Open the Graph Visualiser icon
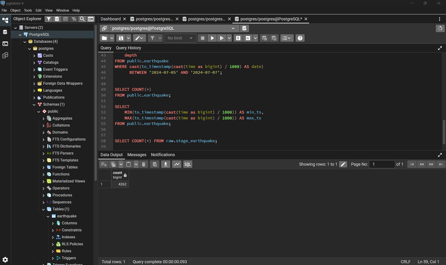Image resolution: width=446 pixels, height=265 pixels. click(x=177, y=164)
